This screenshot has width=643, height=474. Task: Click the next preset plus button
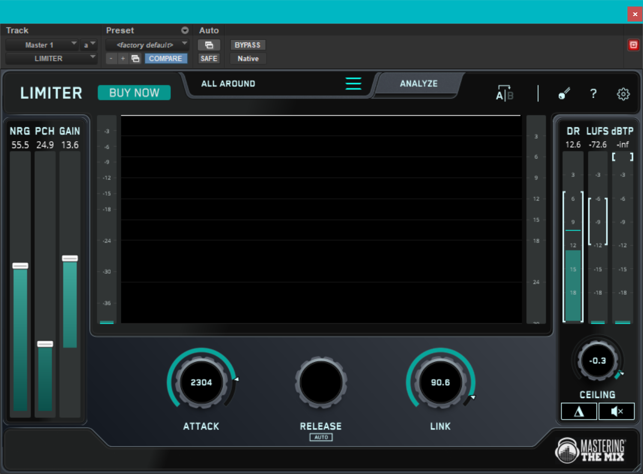[123, 59]
